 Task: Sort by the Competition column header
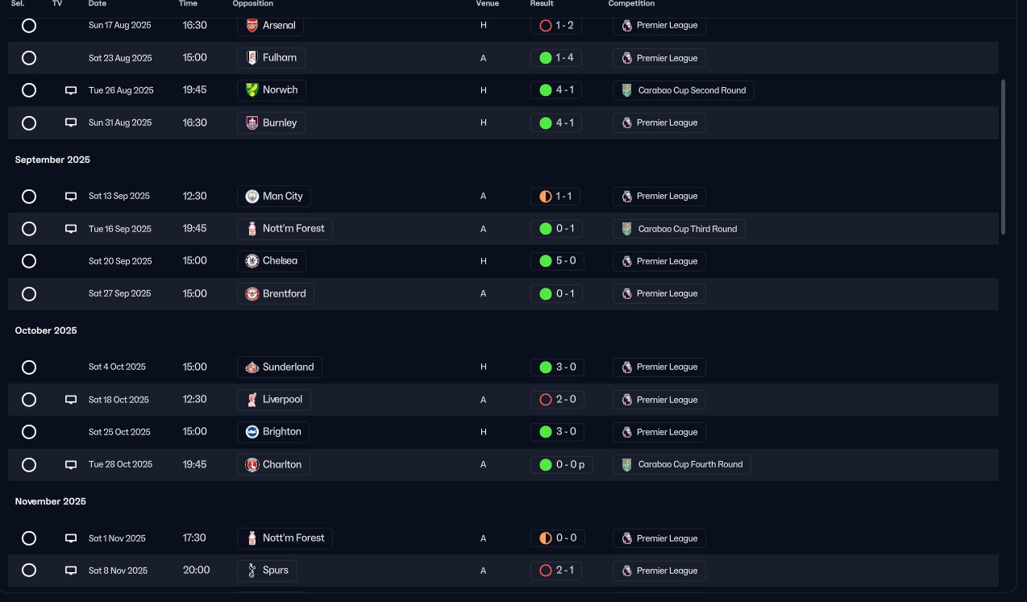click(x=631, y=4)
